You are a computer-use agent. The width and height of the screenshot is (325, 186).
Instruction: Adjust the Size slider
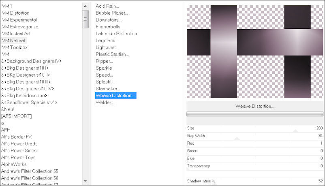point(255,128)
